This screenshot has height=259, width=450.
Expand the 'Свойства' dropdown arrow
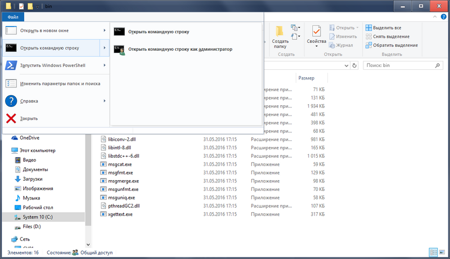[x=316, y=47]
